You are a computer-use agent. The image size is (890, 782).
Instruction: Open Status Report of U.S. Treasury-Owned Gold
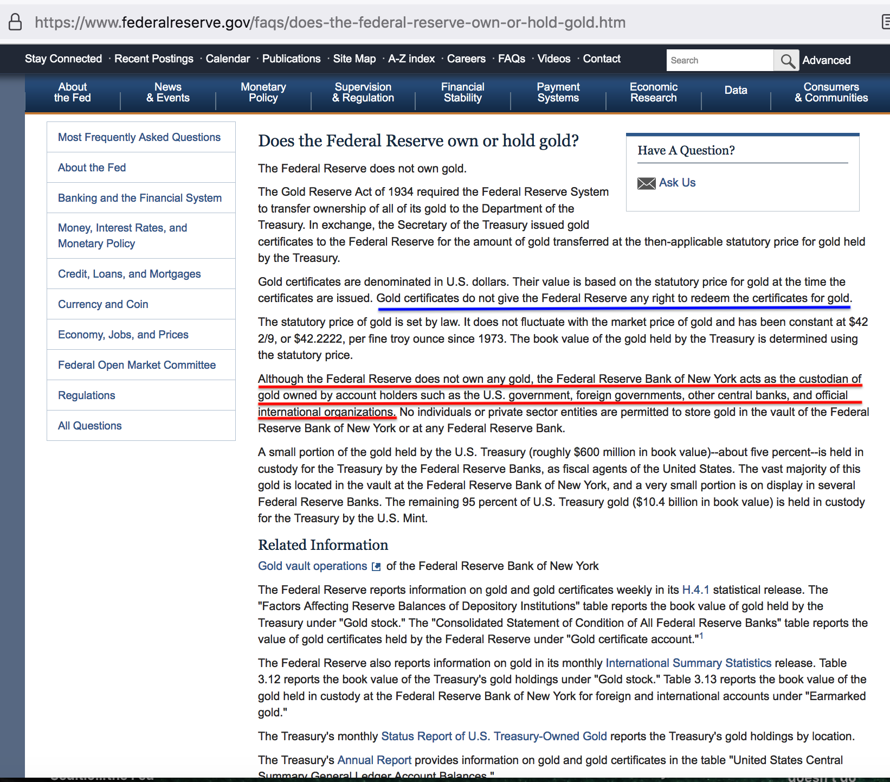[494, 736]
